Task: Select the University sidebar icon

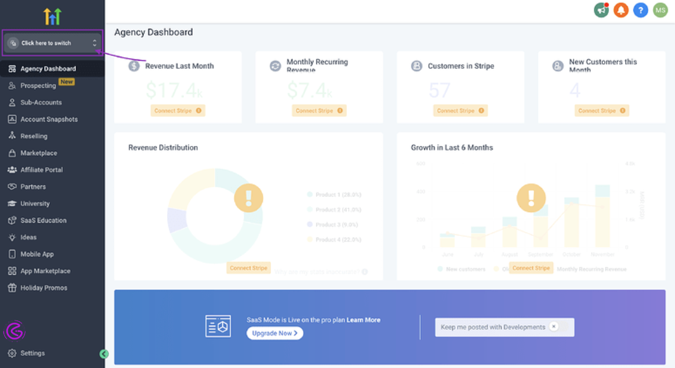Action: pos(13,203)
